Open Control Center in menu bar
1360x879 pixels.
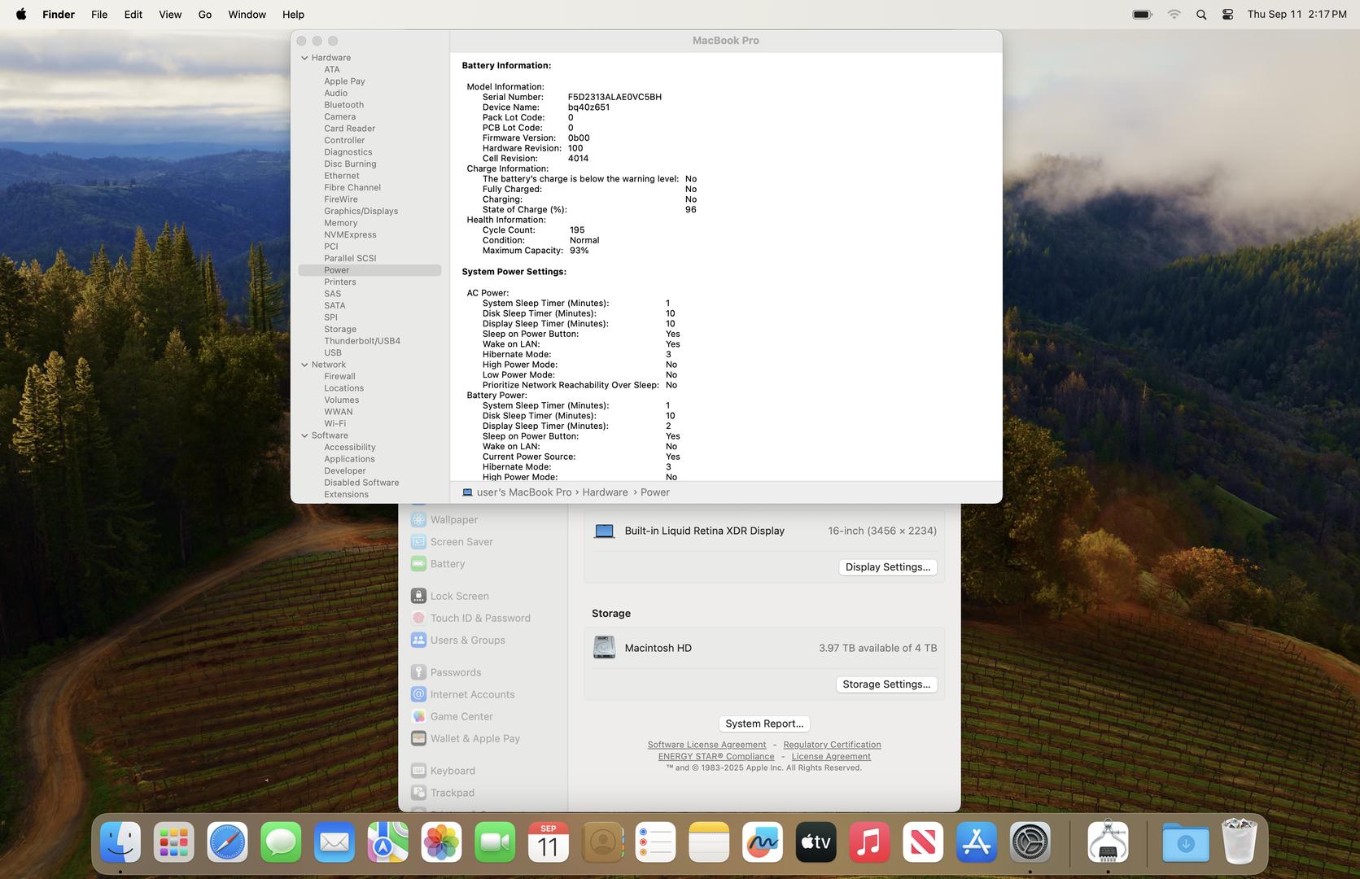pyautogui.click(x=1228, y=14)
